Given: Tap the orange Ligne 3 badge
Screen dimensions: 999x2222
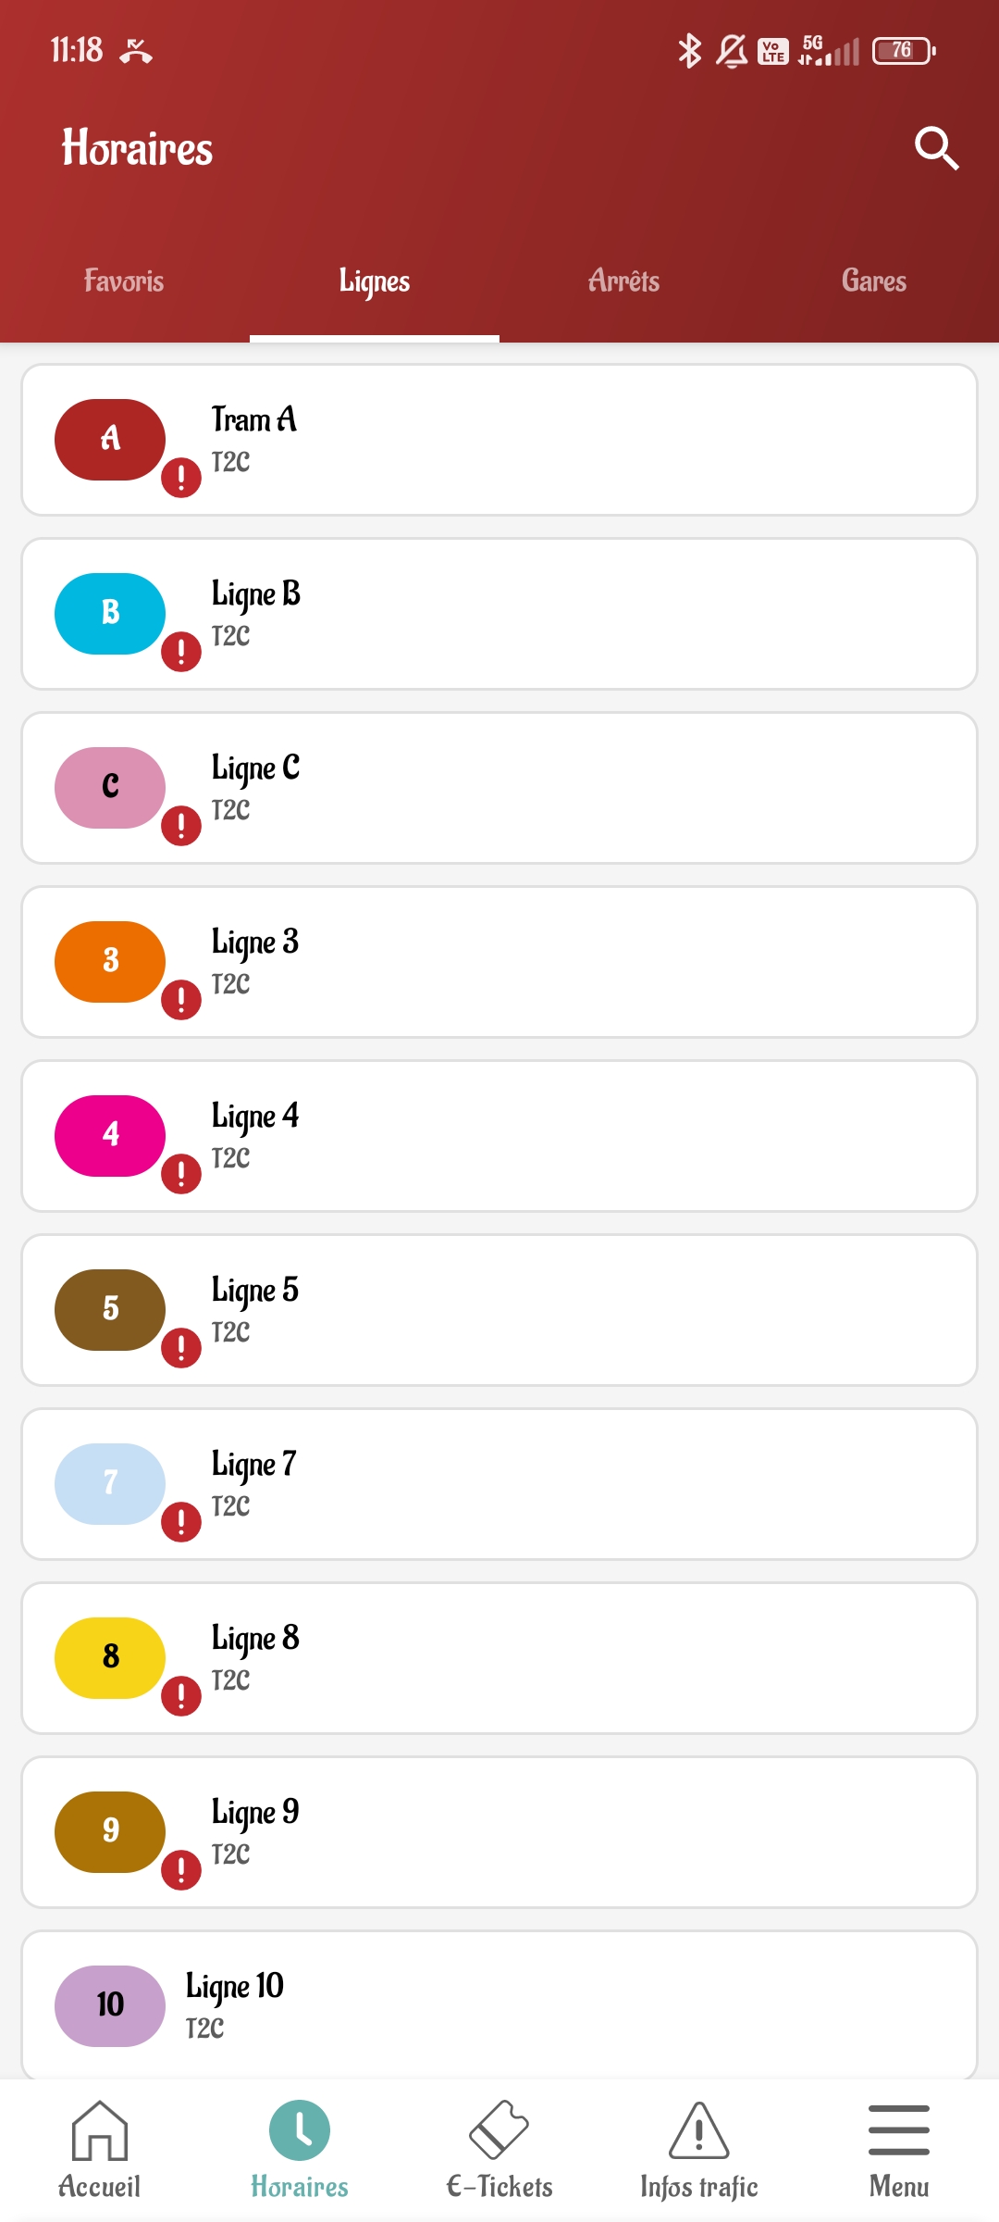Looking at the screenshot, I should pyautogui.click(x=110, y=961).
